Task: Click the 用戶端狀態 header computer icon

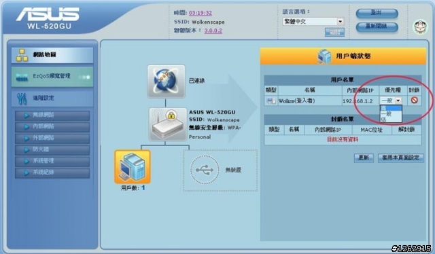Action: [324, 56]
